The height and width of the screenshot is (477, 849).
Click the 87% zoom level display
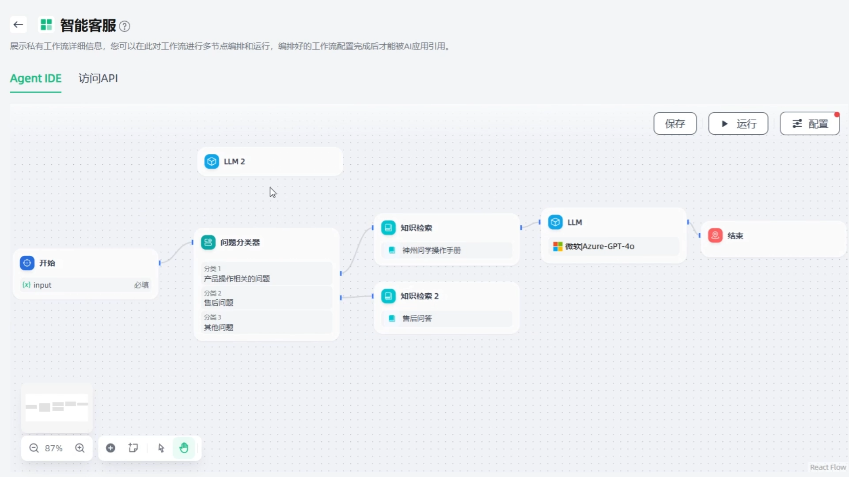(53, 448)
